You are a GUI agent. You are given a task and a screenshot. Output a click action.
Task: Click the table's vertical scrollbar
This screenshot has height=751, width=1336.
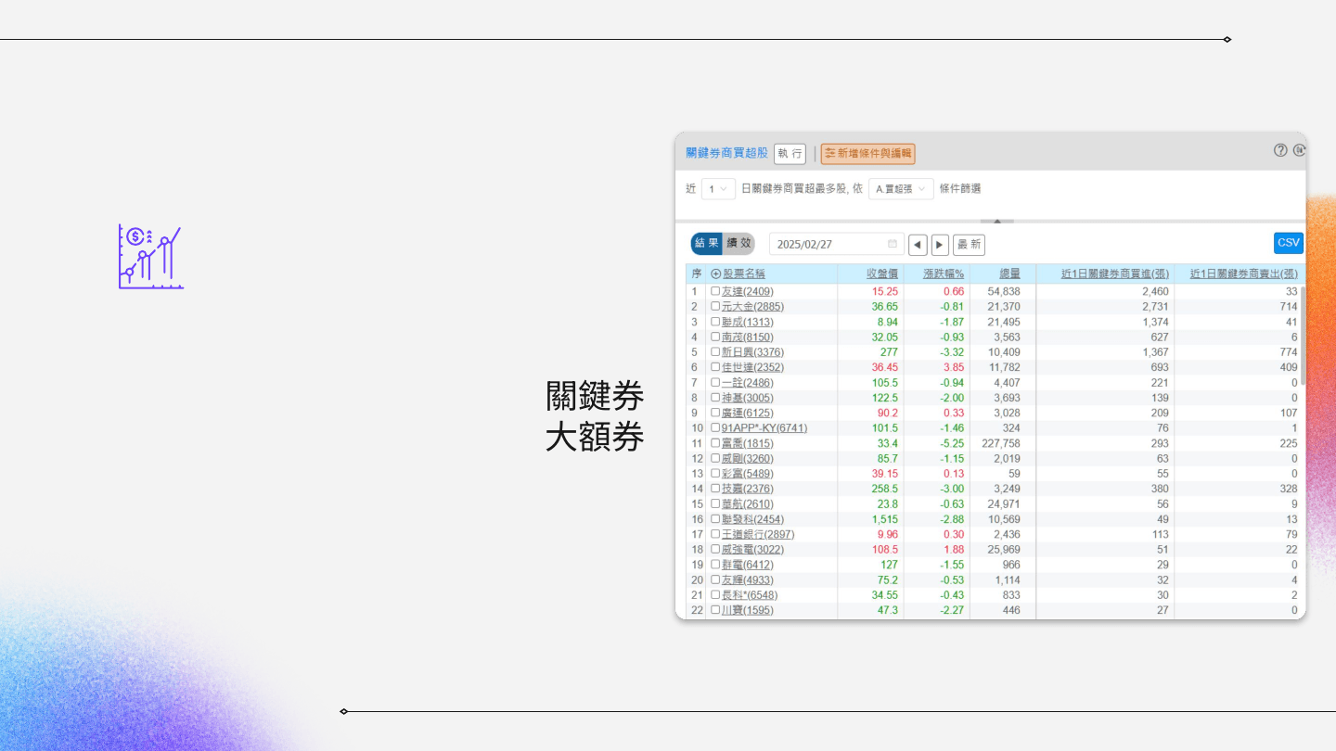(1302, 336)
